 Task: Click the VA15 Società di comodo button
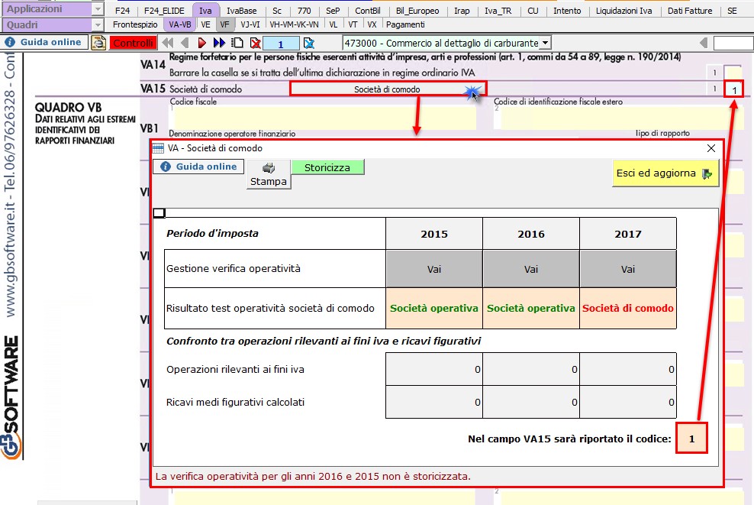click(x=388, y=89)
